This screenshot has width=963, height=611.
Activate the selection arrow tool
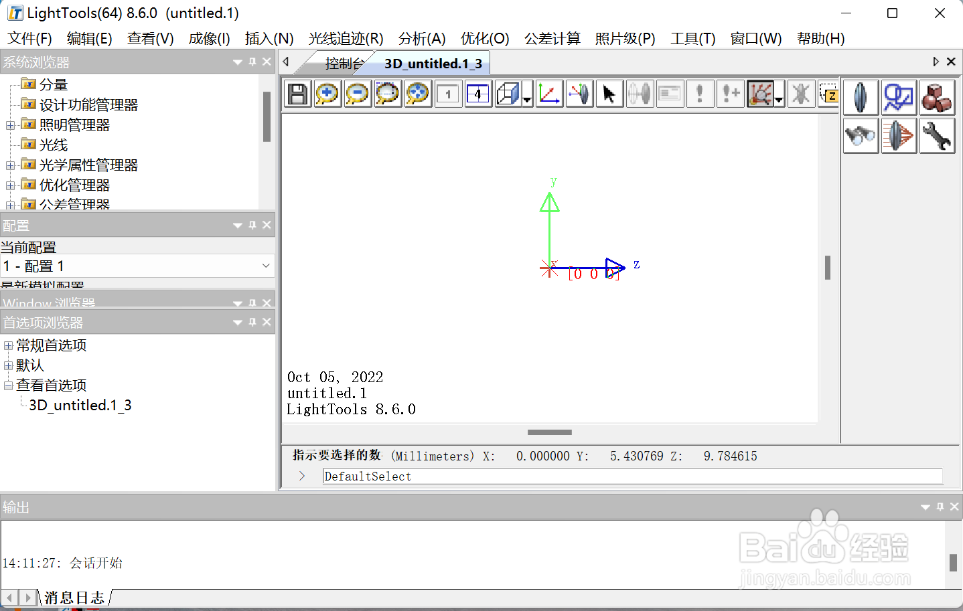point(609,94)
